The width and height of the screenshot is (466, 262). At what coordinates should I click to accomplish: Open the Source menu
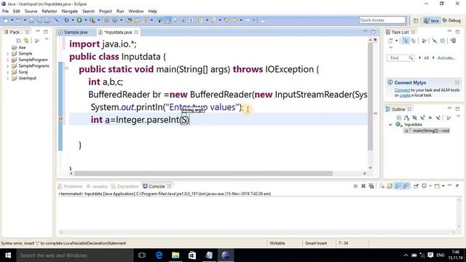[x=31, y=12]
